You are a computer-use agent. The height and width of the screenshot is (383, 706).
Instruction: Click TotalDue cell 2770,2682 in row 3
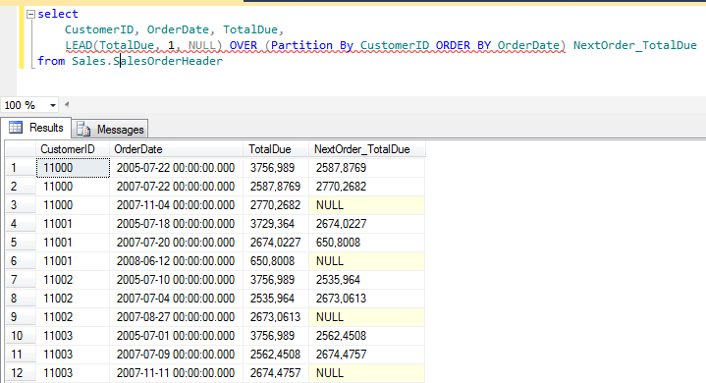click(x=276, y=205)
